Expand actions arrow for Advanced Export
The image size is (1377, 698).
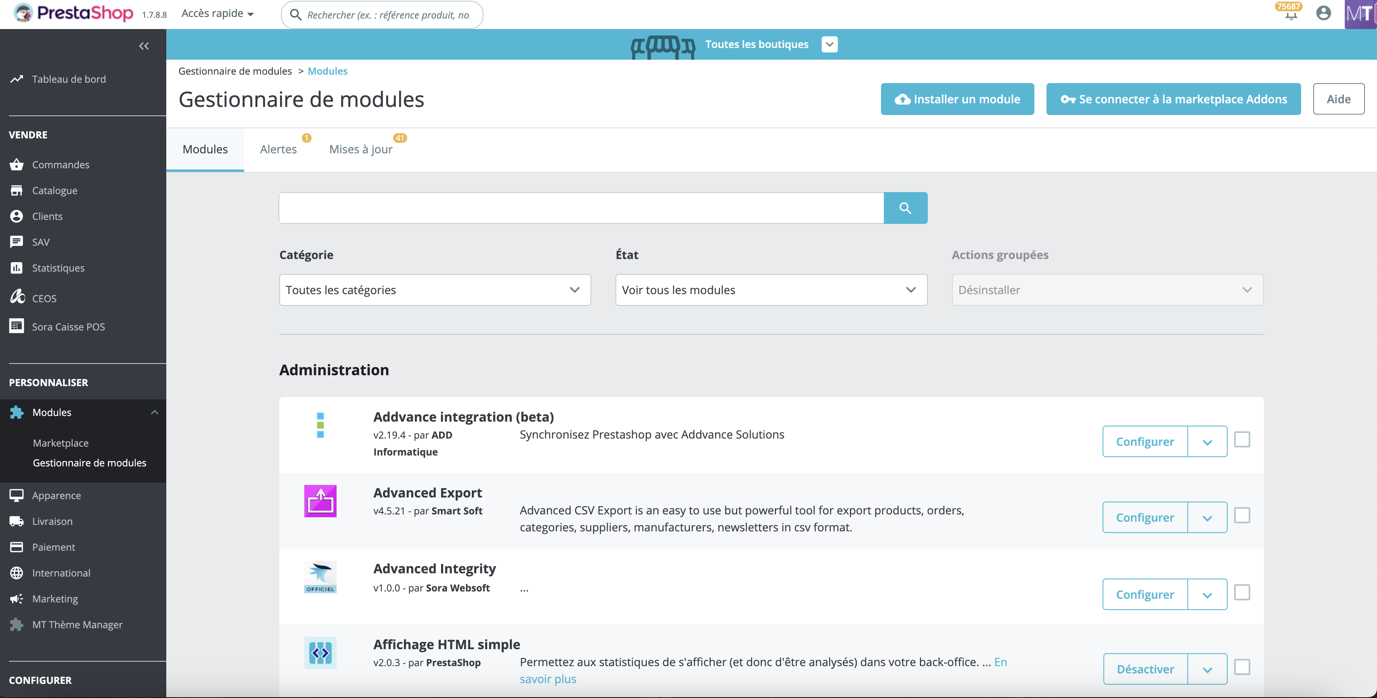[x=1207, y=517]
